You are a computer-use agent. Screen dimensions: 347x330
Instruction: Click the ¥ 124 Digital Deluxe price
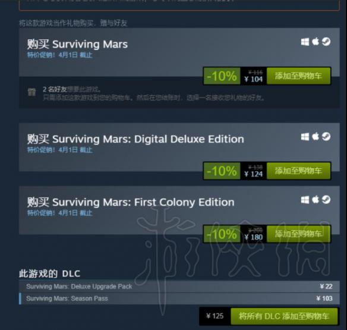[x=254, y=174]
